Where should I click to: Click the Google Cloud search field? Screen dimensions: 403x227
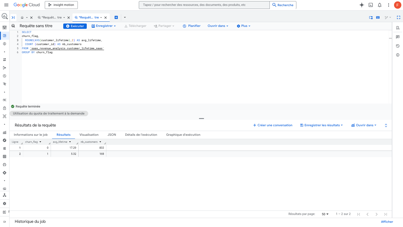coord(204,5)
